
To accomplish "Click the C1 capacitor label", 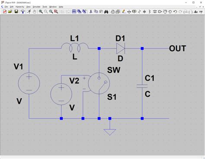I will (150, 78).
